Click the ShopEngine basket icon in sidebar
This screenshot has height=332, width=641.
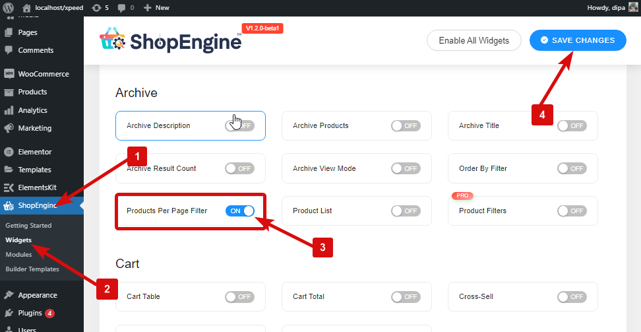9,205
